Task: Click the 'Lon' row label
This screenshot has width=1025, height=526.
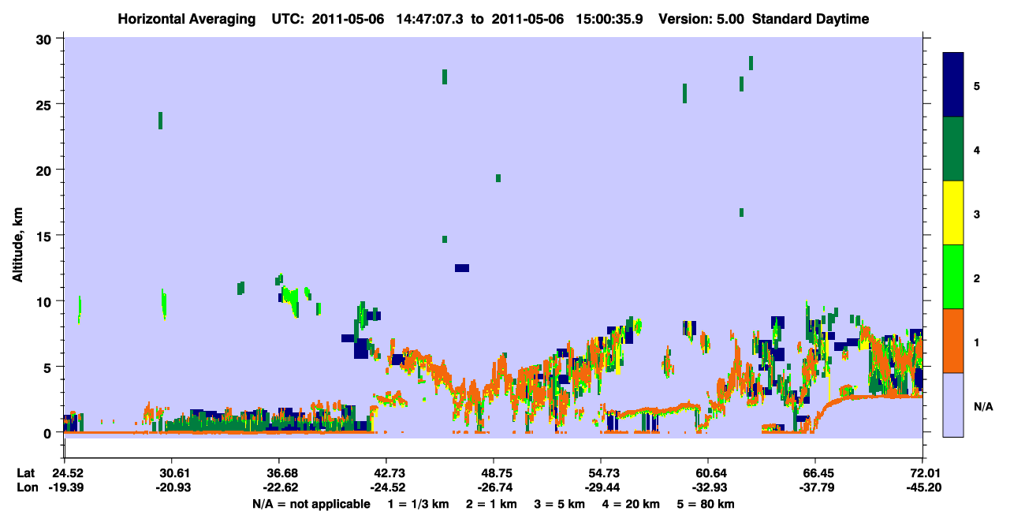Action: pyautogui.click(x=27, y=488)
